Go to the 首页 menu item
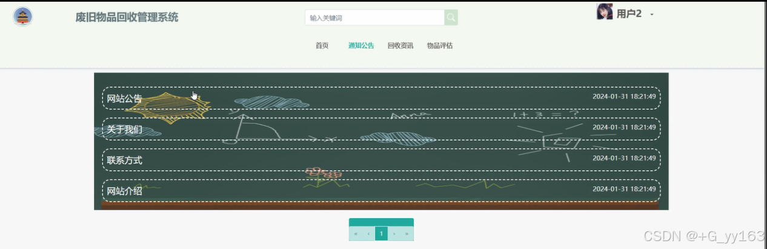This screenshot has width=767, height=249. [322, 45]
